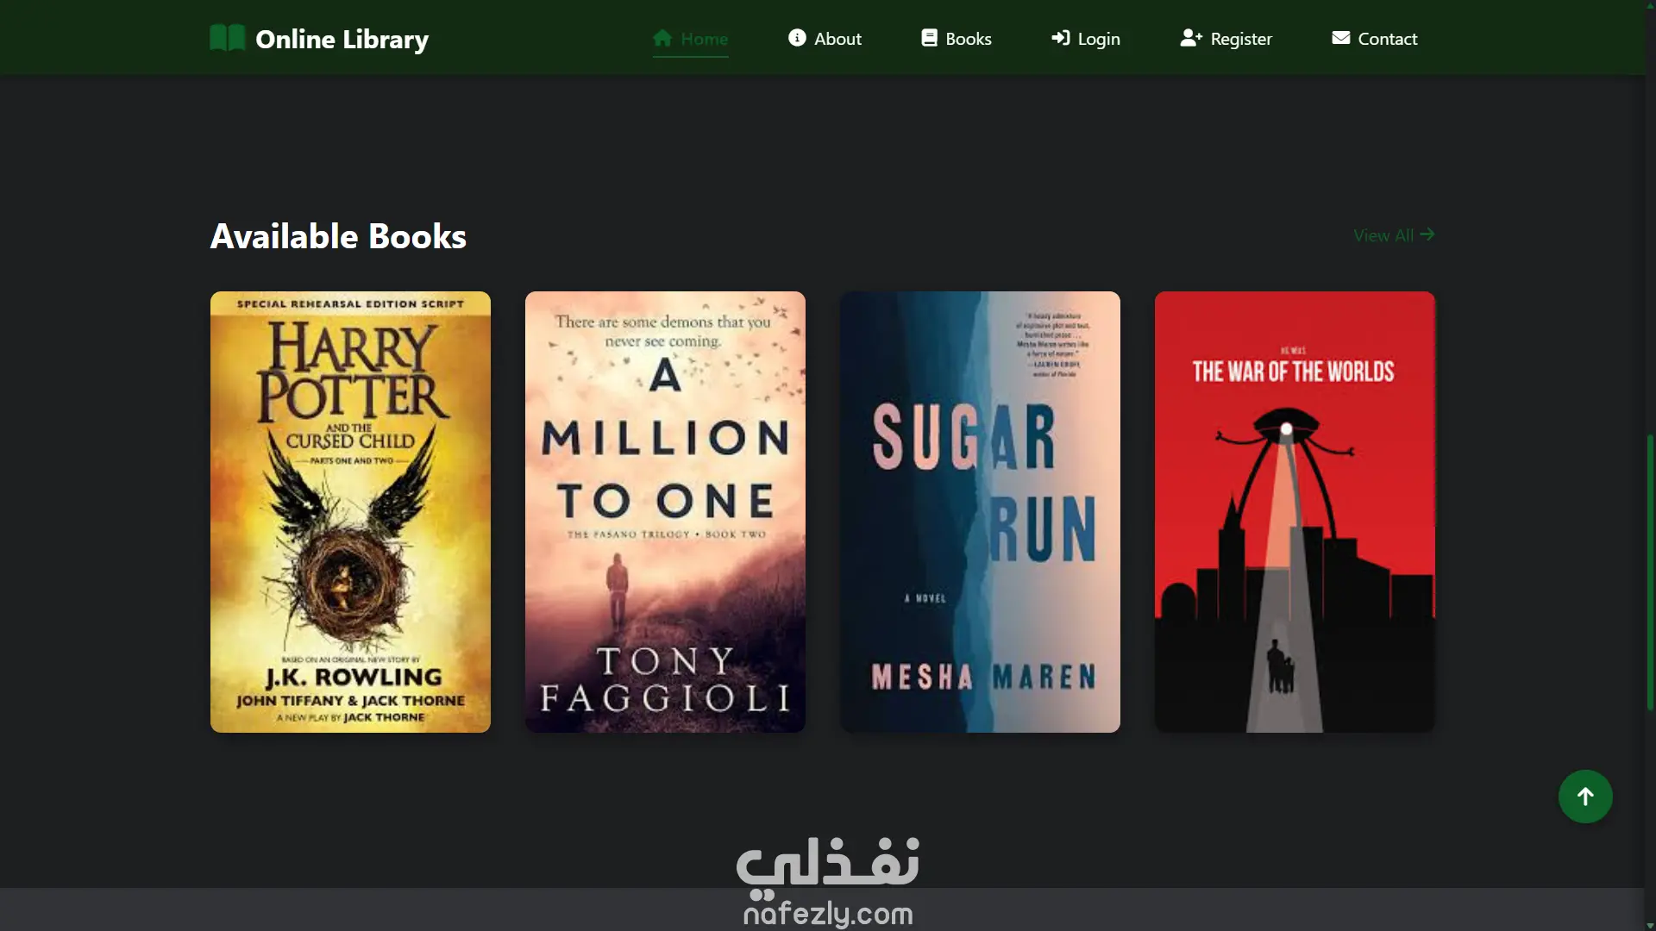This screenshot has width=1656, height=931.
Task: Open A Million to One book cover
Action: (665, 512)
